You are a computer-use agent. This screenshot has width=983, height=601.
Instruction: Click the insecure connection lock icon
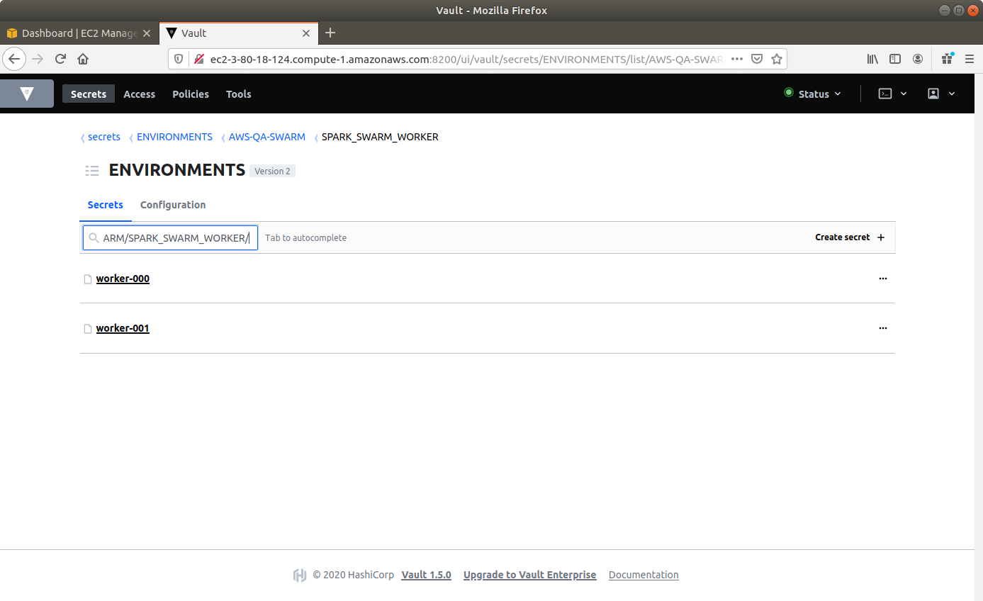(198, 60)
